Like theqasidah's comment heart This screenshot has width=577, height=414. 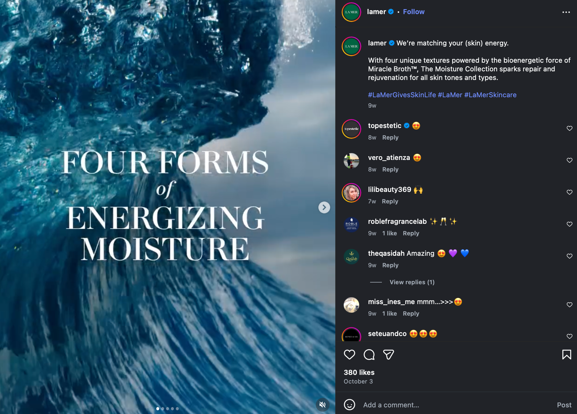pos(569,256)
